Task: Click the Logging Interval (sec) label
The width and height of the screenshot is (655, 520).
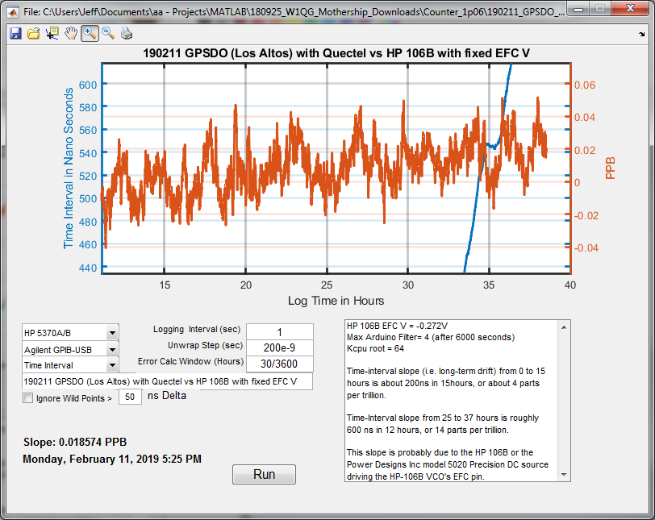Action: (197, 329)
